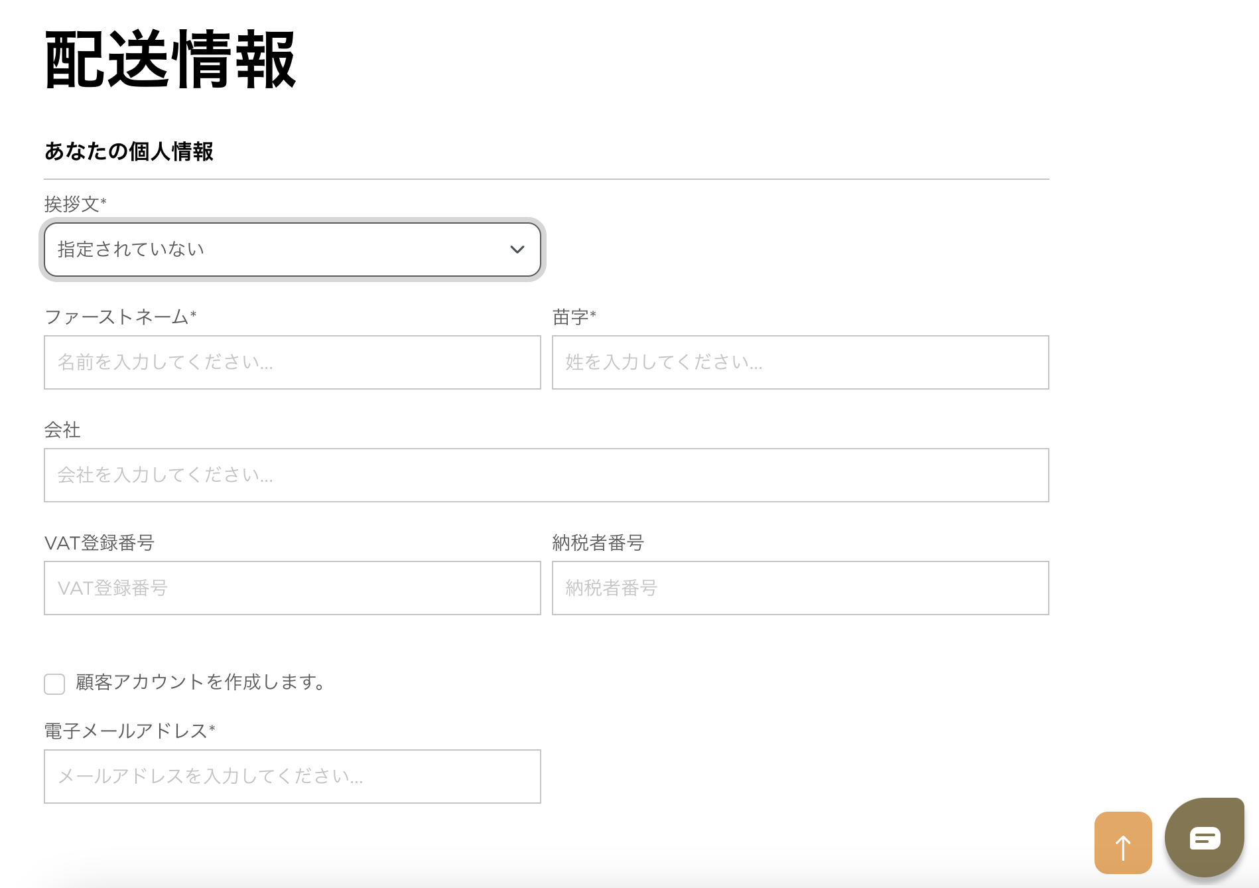1259x888 pixels.
Task: Select the 会社を入力してください company field
Action: coord(546,475)
